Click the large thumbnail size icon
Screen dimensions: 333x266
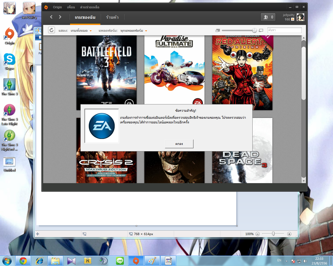pyautogui.click(x=261, y=30)
